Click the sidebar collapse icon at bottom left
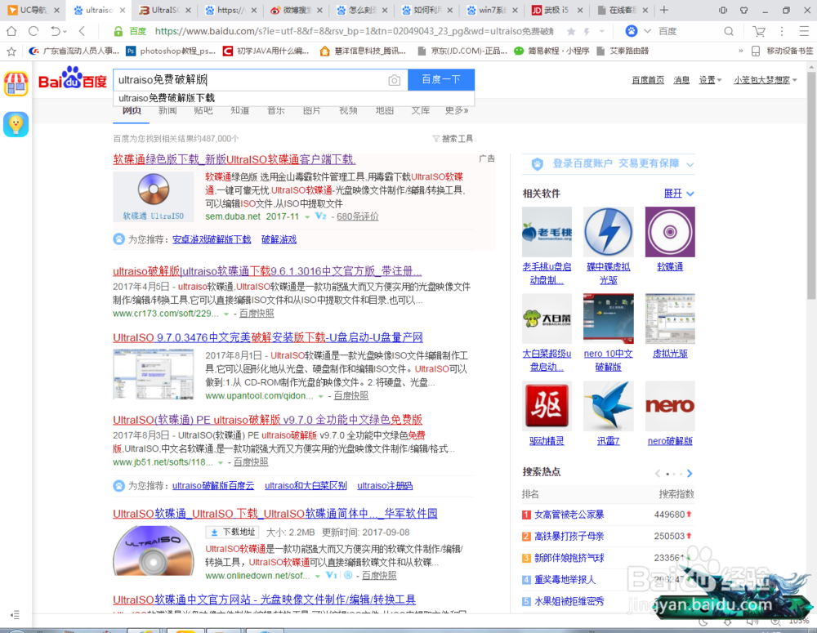 pos(15,615)
